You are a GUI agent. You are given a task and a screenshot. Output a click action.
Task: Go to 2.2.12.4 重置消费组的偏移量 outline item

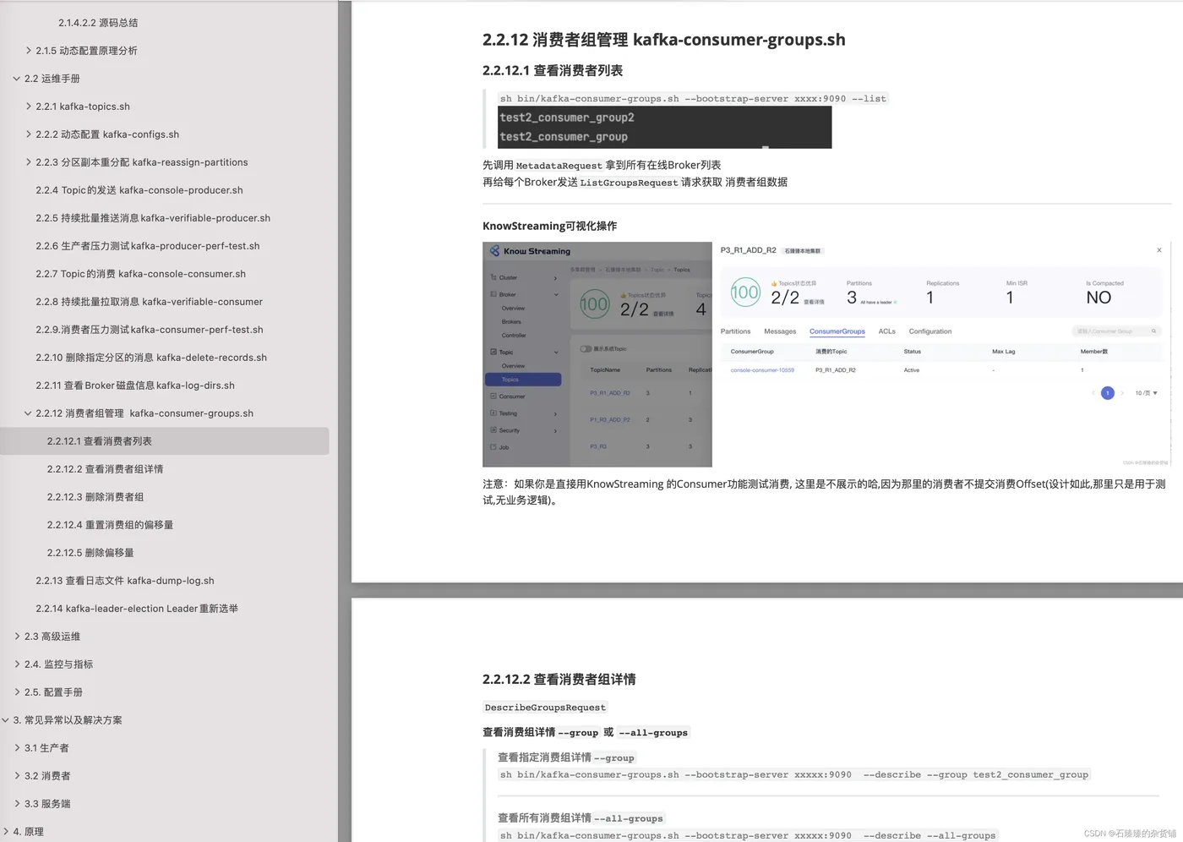click(111, 525)
